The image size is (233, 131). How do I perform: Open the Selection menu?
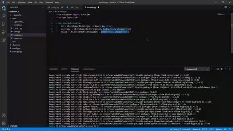(21, 3)
